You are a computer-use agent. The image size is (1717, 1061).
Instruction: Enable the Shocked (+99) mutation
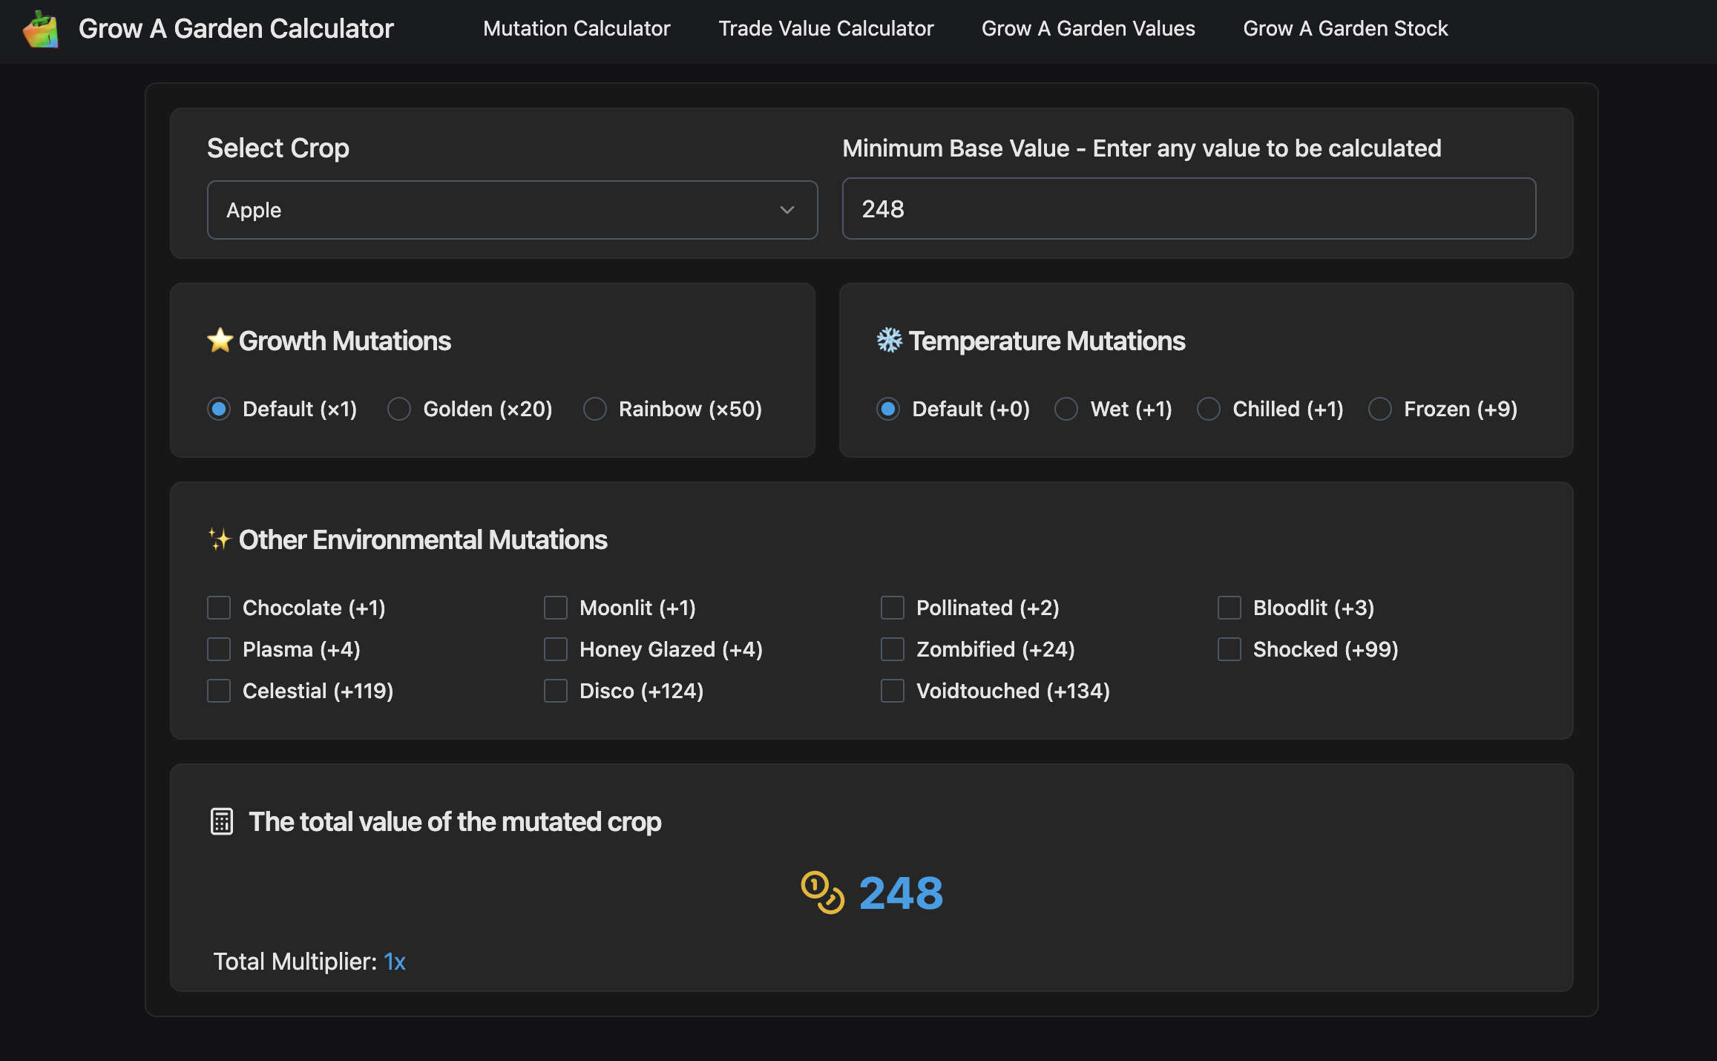1230,649
